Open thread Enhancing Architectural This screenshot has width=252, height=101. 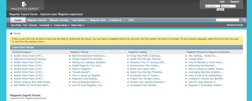point(202,66)
